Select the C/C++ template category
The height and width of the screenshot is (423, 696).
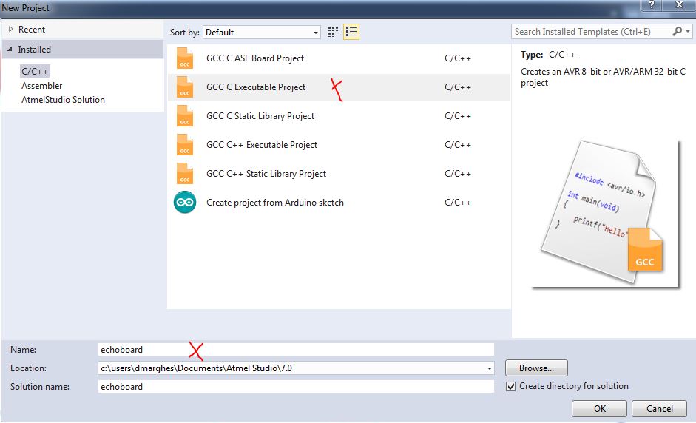coord(35,72)
